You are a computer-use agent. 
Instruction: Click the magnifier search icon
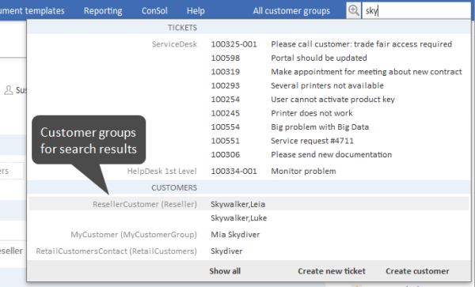[354, 10]
